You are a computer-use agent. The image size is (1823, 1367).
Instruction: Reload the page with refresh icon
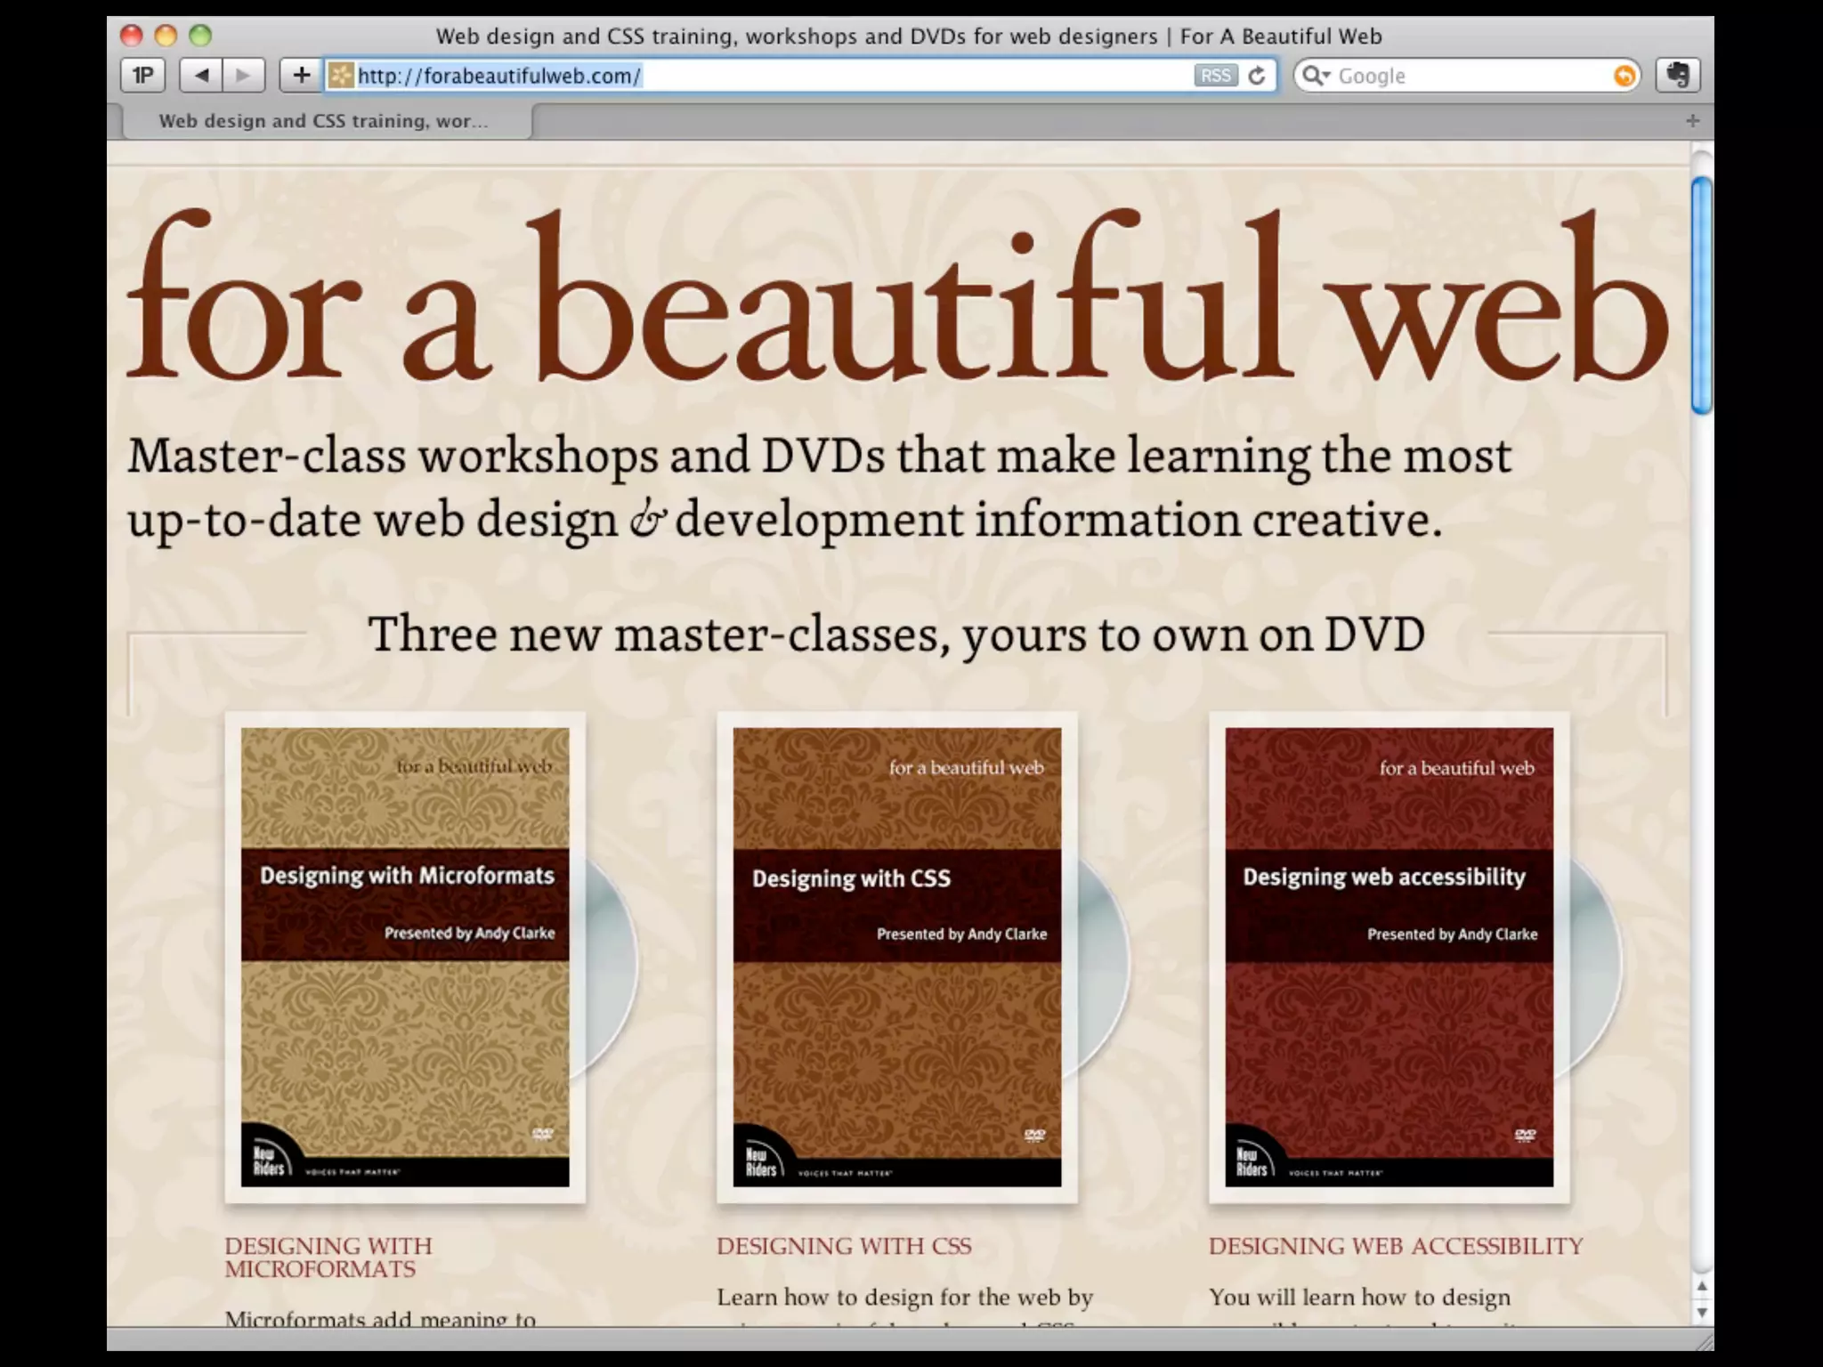pos(1257,76)
